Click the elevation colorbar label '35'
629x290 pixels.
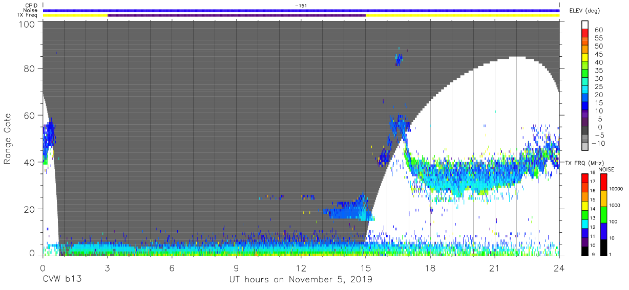pyautogui.click(x=598, y=71)
